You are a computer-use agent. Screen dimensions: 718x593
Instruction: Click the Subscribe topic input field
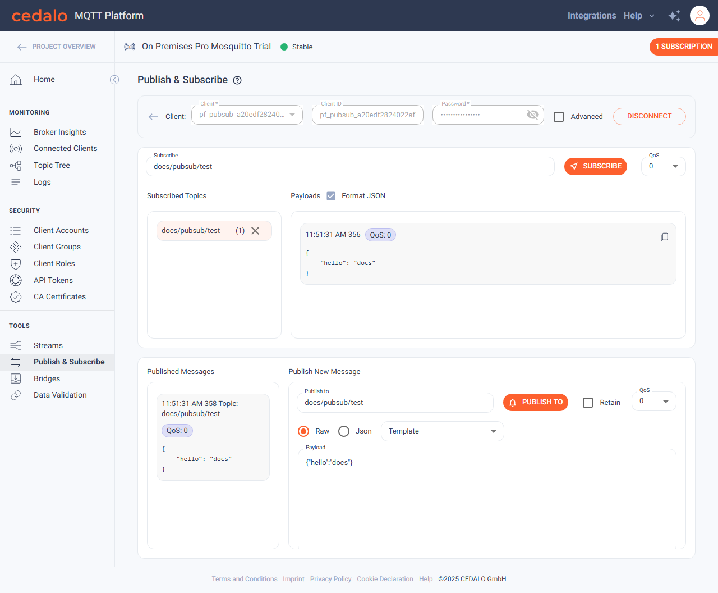click(x=350, y=167)
